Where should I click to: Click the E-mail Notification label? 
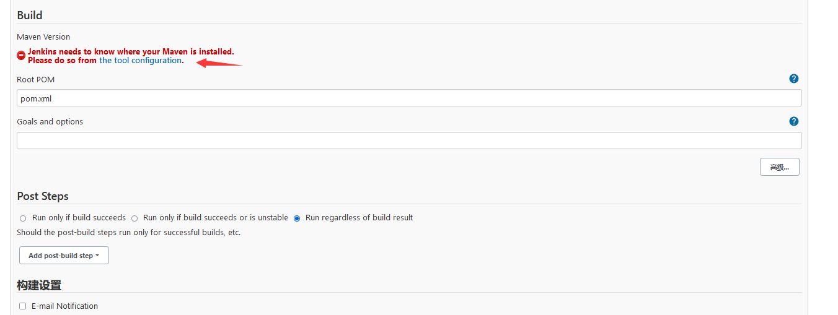point(64,306)
